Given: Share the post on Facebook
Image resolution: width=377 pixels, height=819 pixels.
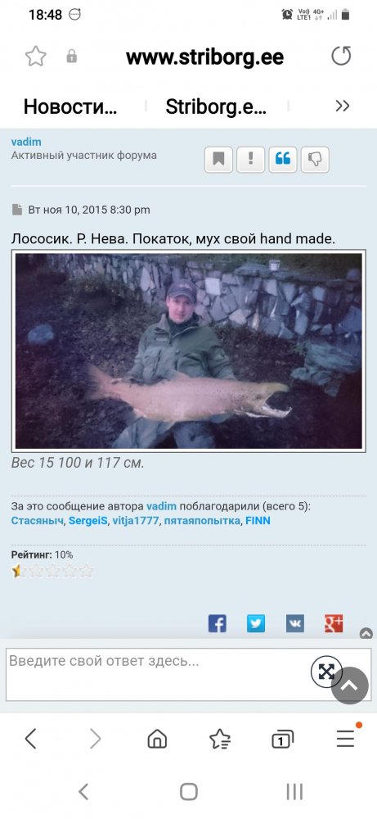Looking at the screenshot, I should (x=217, y=623).
